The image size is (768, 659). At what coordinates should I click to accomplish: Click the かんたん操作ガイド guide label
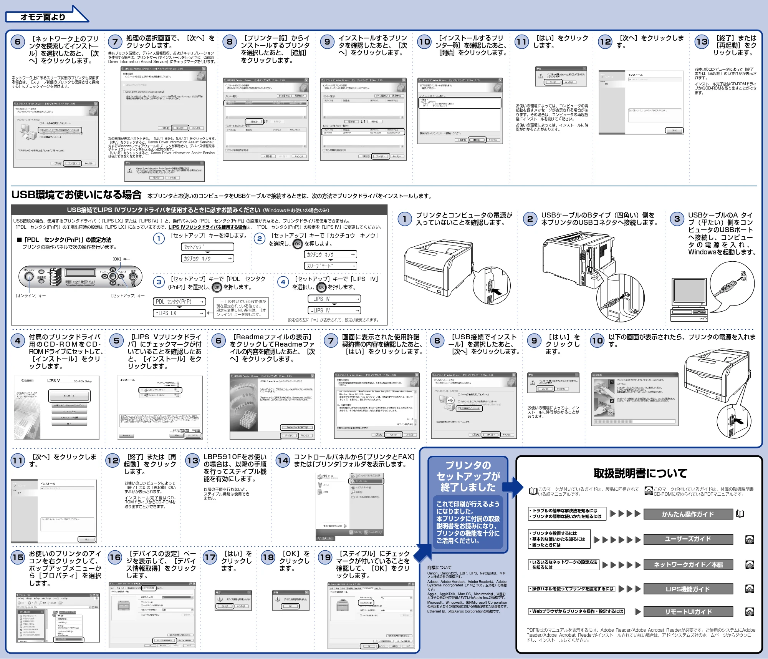688,514
